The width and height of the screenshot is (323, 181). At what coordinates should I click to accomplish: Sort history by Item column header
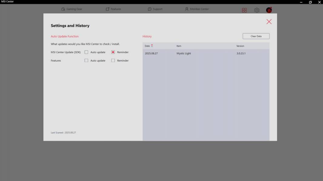tap(179, 46)
